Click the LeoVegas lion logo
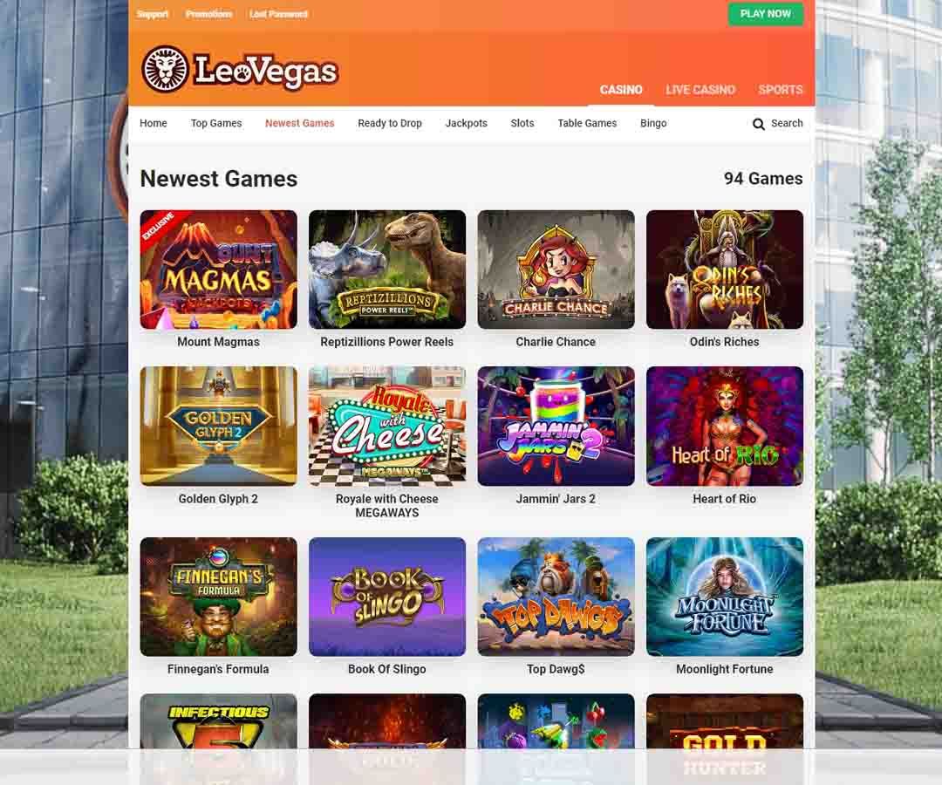 coord(165,69)
